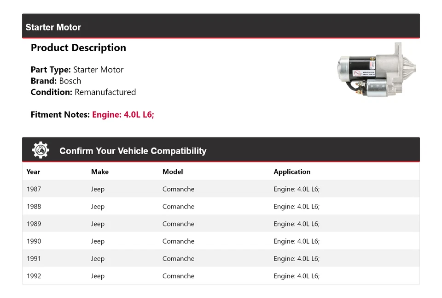
Task: Click the Confirm Your Vehicle Compatibility header
Action: 133,151
